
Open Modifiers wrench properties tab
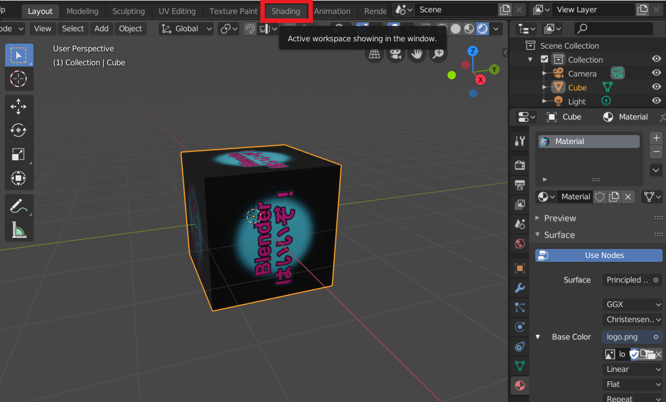[520, 288]
